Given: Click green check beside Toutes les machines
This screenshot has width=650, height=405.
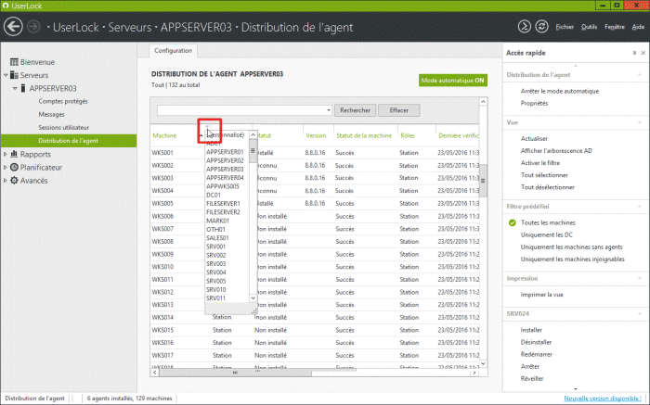Looking at the screenshot, I should (x=513, y=222).
